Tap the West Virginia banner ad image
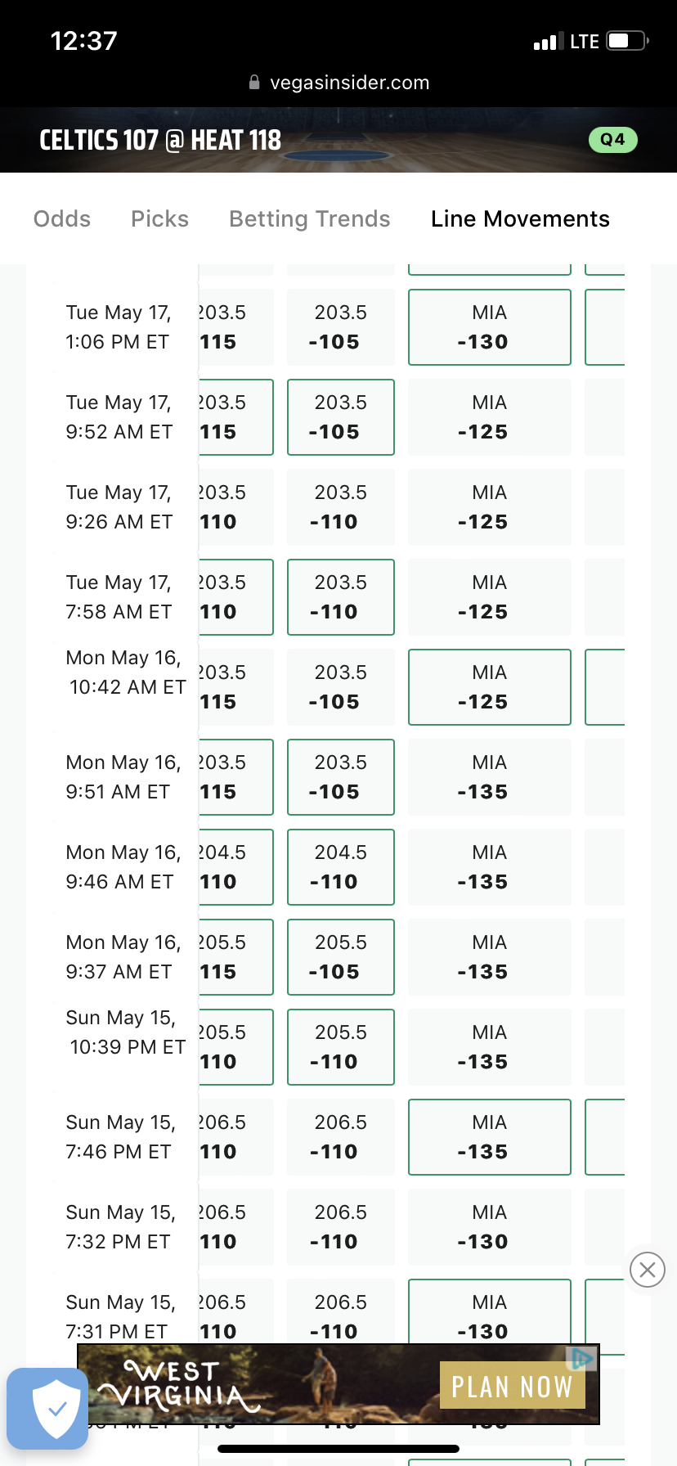The height and width of the screenshot is (1466, 677). pos(245,1384)
